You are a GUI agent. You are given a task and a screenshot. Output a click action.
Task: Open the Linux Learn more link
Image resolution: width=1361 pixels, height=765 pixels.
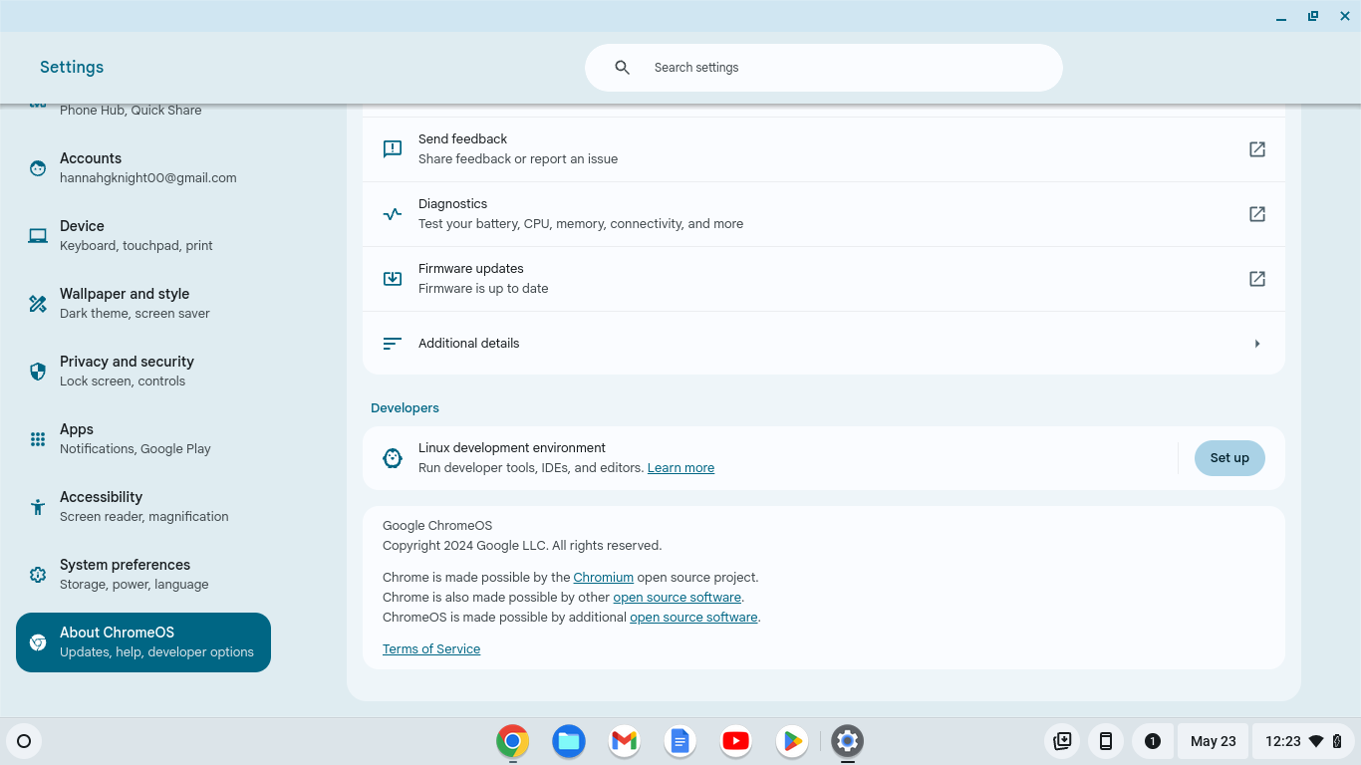(680, 468)
